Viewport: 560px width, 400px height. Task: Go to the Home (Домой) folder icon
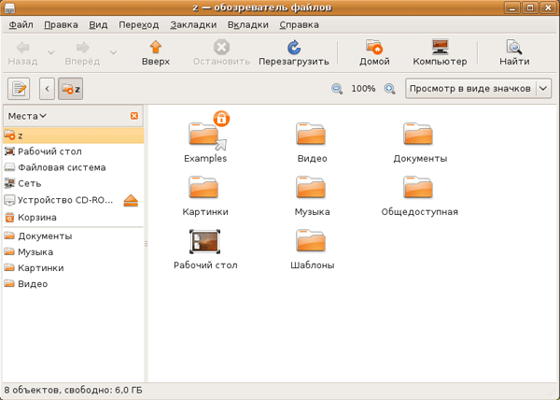click(374, 47)
